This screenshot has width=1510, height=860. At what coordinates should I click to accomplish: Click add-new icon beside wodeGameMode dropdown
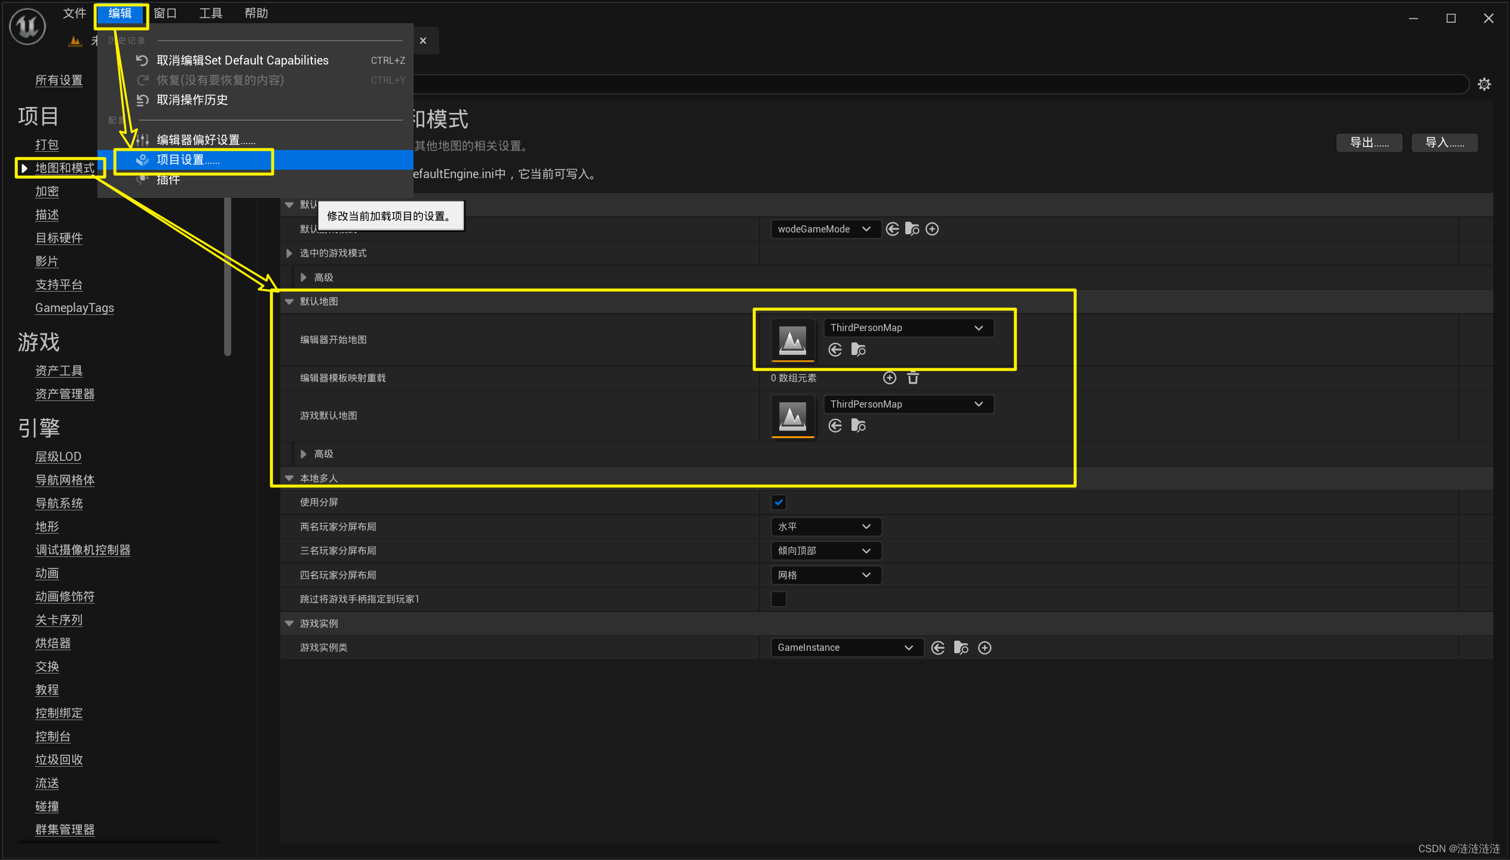coord(932,229)
